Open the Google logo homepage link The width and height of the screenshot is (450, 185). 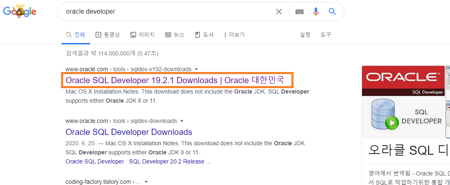[20, 12]
